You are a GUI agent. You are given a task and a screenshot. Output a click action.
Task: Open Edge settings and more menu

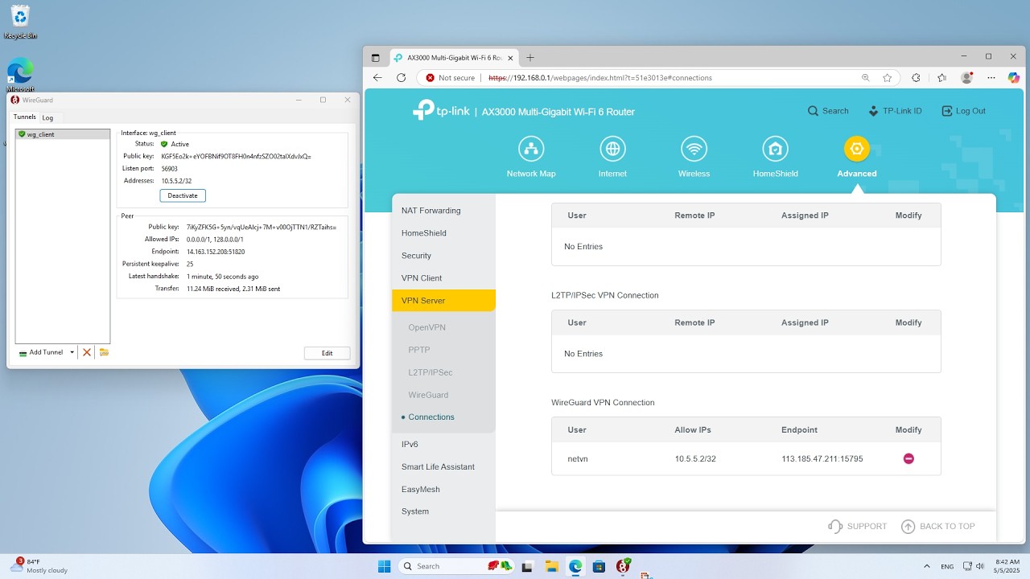point(991,78)
